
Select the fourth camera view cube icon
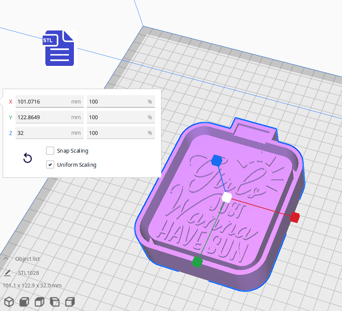pyautogui.click(x=54, y=301)
